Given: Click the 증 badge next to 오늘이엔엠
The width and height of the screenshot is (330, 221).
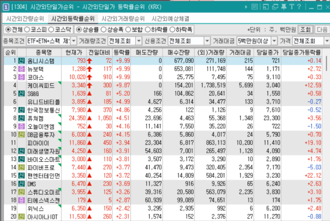Looking at the screenshot, I should tap(22, 126).
